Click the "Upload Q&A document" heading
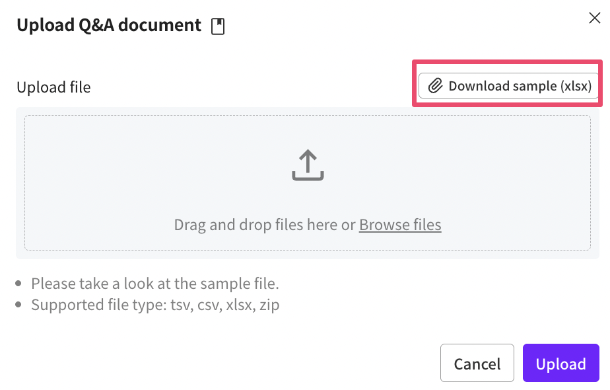This screenshot has width=610, height=390. point(109,25)
